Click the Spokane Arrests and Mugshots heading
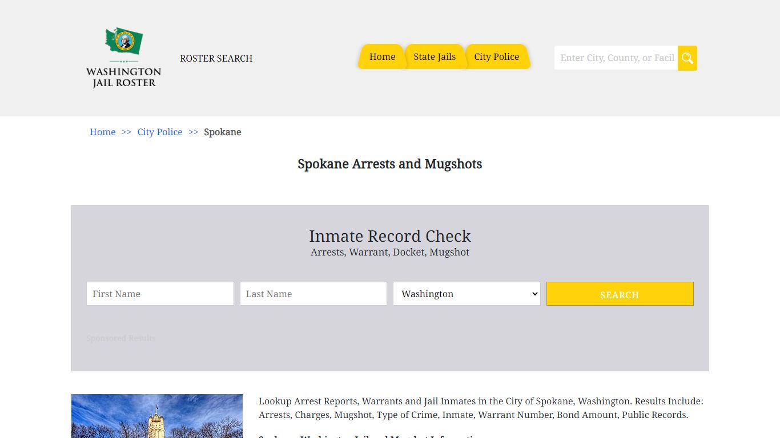The image size is (780, 438). (x=390, y=164)
